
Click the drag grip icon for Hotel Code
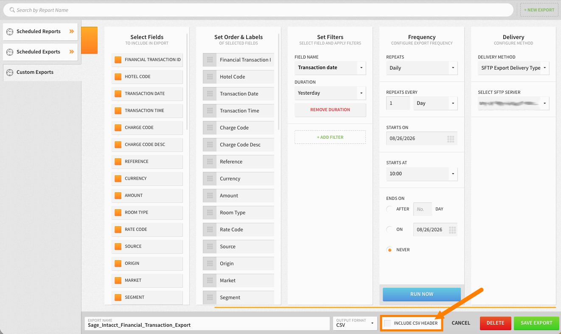coord(209,77)
